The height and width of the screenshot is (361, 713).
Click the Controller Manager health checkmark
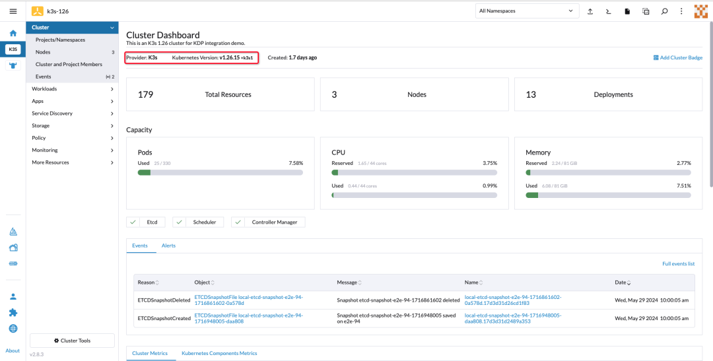point(238,222)
